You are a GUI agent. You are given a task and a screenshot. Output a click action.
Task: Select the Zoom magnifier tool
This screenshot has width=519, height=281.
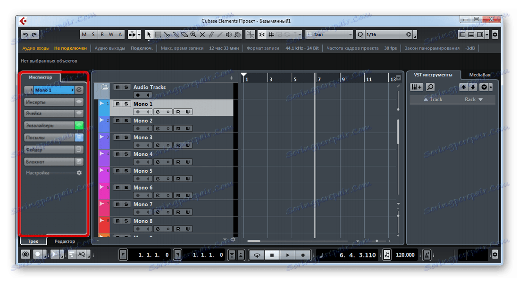coord(193,34)
